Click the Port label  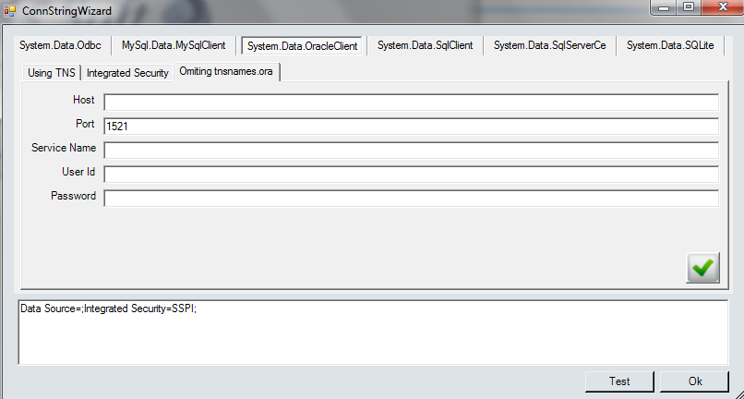(86, 124)
